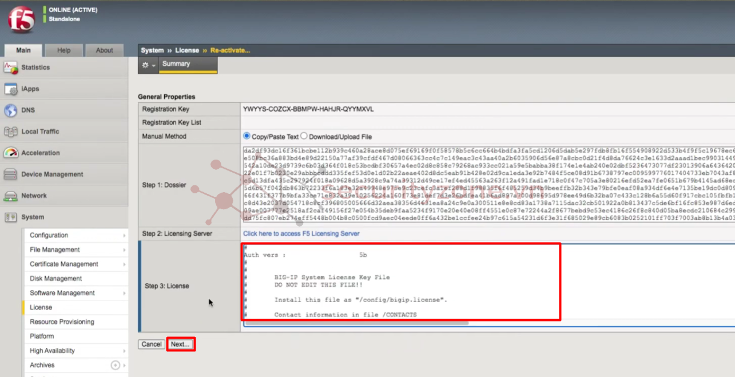Viewport: 735px width, 377px height.
Task: Click the Cancel button
Action: click(x=152, y=344)
